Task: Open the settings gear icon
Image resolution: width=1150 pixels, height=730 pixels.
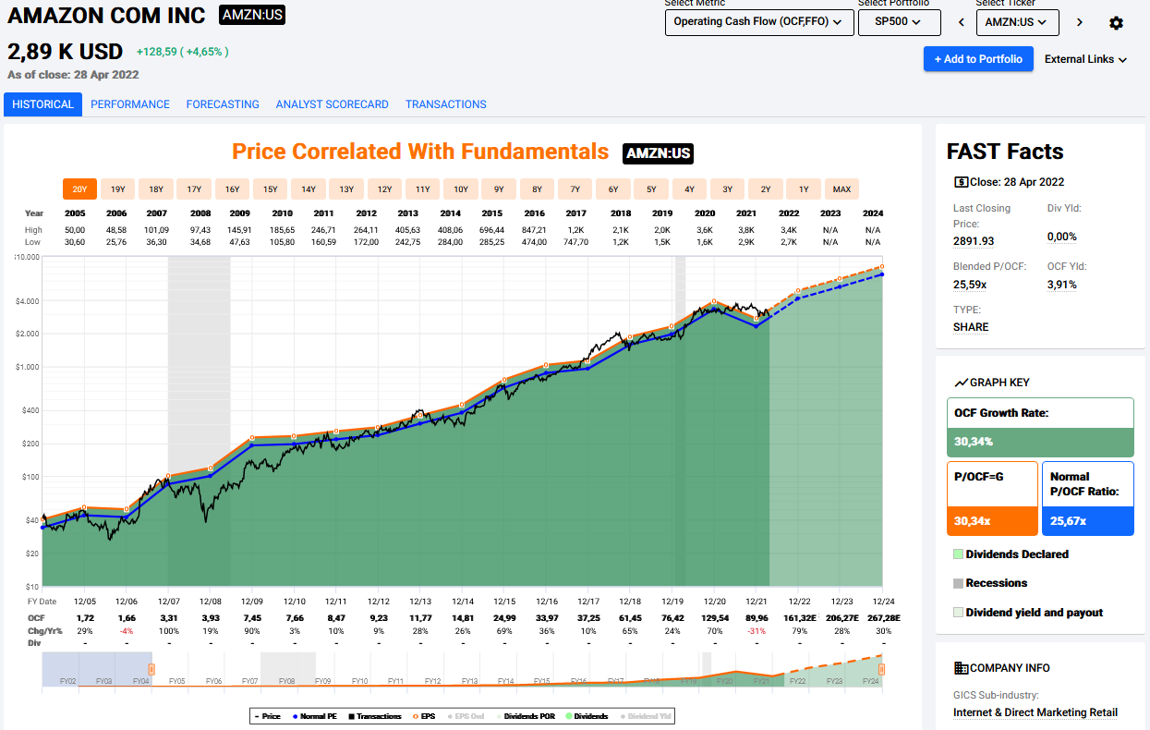Action: point(1116,23)
